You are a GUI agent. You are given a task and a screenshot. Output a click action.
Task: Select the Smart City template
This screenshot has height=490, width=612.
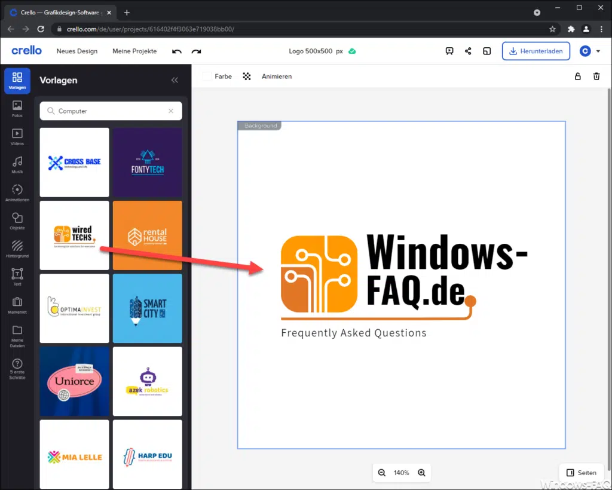coord(148,308)
